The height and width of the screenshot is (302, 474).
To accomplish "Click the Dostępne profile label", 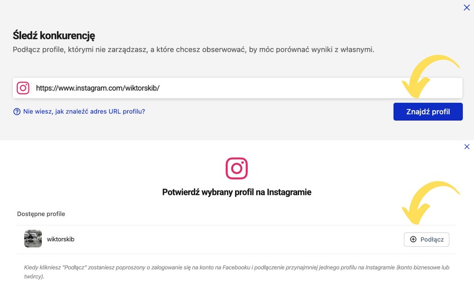I will click(x=41, y=214).
